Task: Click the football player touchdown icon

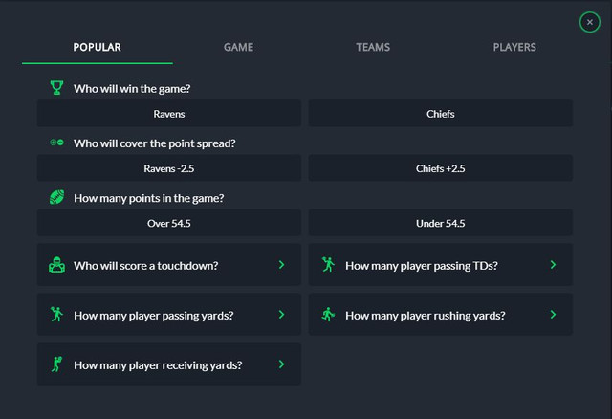Action: coord(56,265)
